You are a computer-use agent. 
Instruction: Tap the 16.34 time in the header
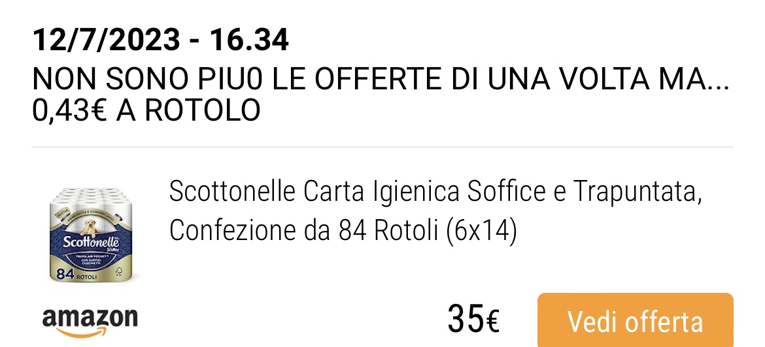249,40
